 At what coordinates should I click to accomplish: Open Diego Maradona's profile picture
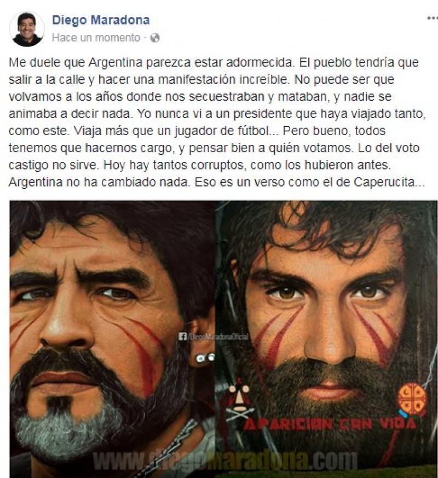(x=27, y=30)
